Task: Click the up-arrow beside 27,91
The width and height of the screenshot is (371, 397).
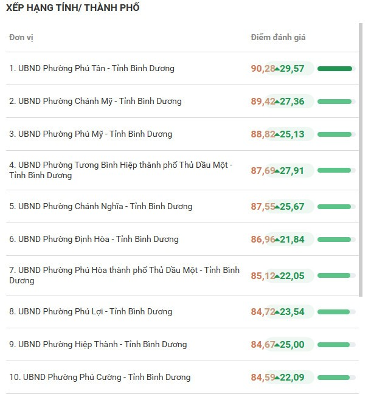Action: tap(277, 171)
